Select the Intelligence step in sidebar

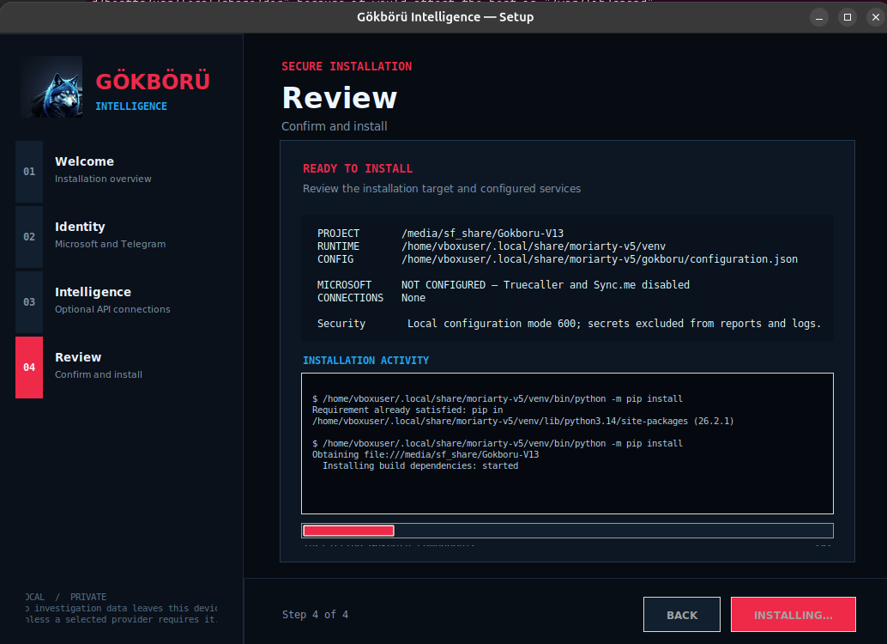[122, 302]
